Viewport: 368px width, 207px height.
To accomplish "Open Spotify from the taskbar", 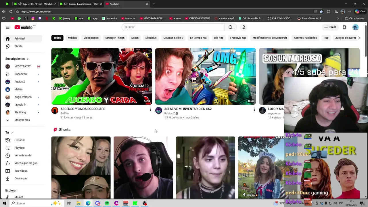I will click(x=107, y=203).
